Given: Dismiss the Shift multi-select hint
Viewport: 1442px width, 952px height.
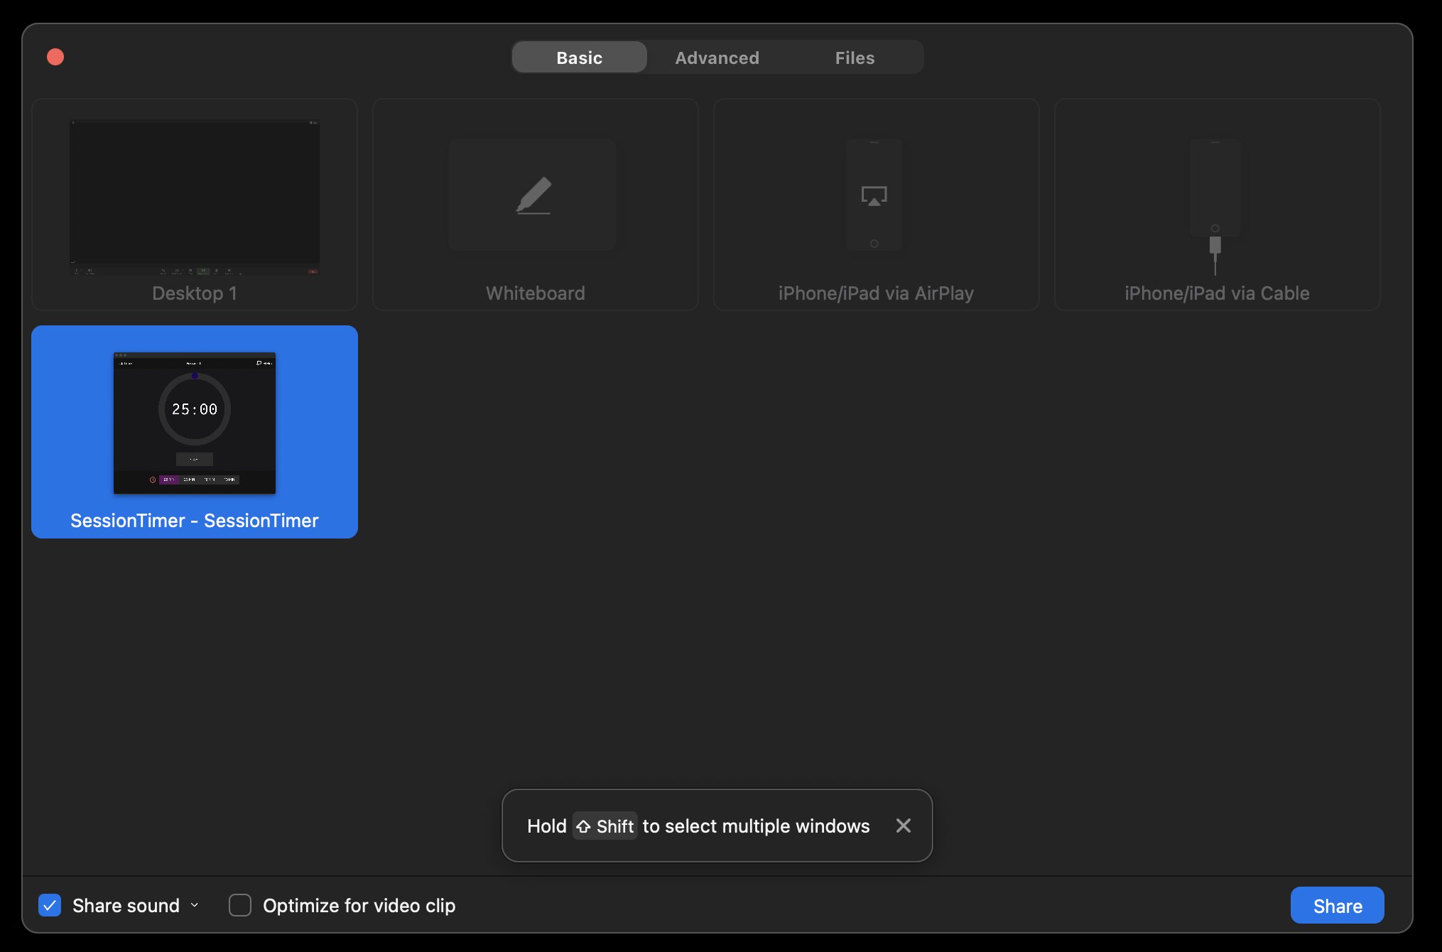Looking at the screenshot, I should click(x=903, y=826).
